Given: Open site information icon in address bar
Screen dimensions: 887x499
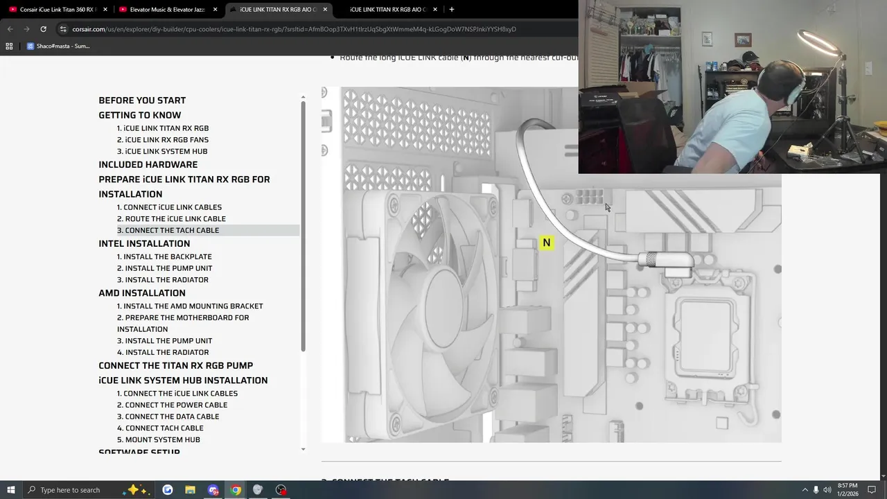Looking at the screenshot, I should [63, 29].
